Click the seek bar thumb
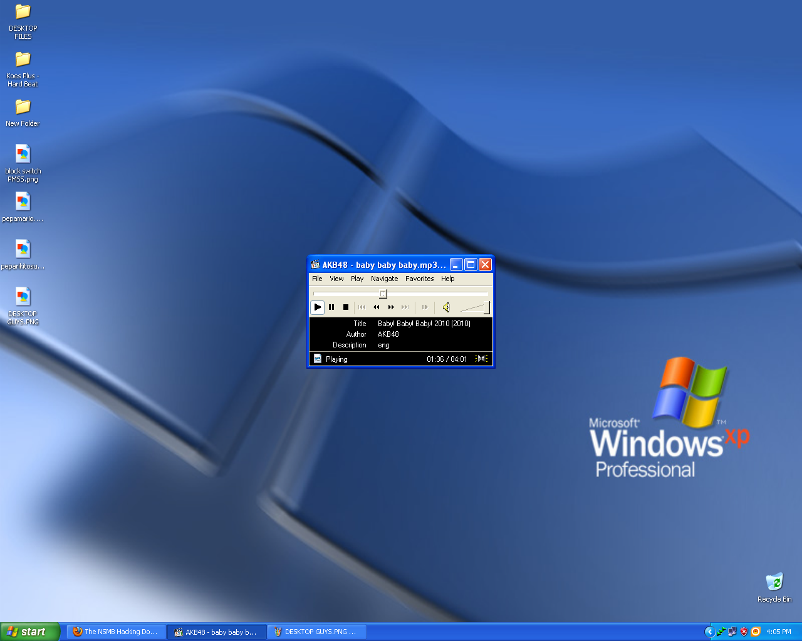This screenshot has height=641, width=802. (383, 294)
